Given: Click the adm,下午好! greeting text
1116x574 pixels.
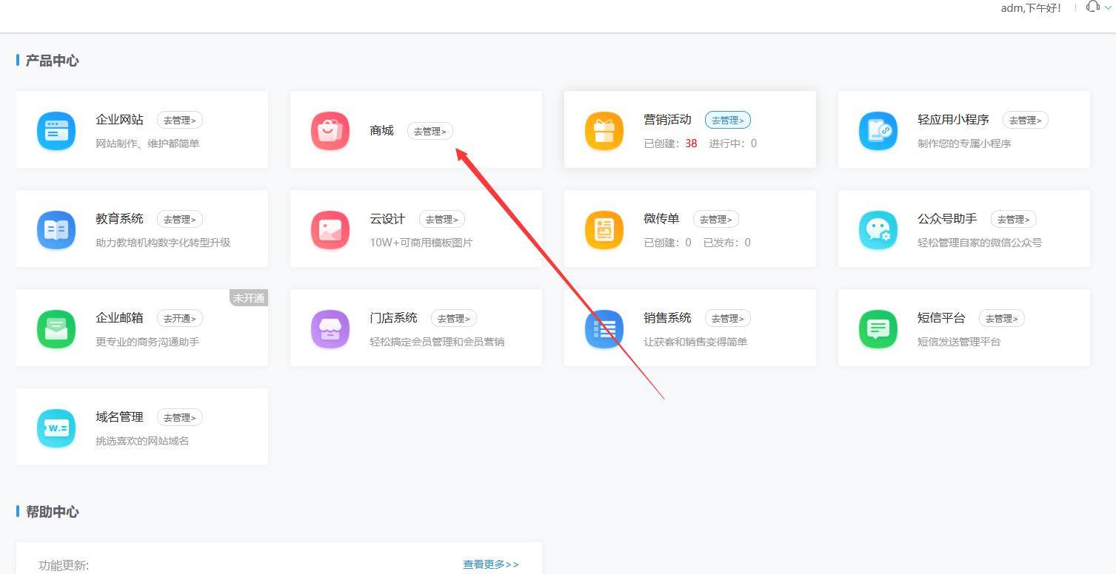Looking at the screenshot, I should [1032, 8].
